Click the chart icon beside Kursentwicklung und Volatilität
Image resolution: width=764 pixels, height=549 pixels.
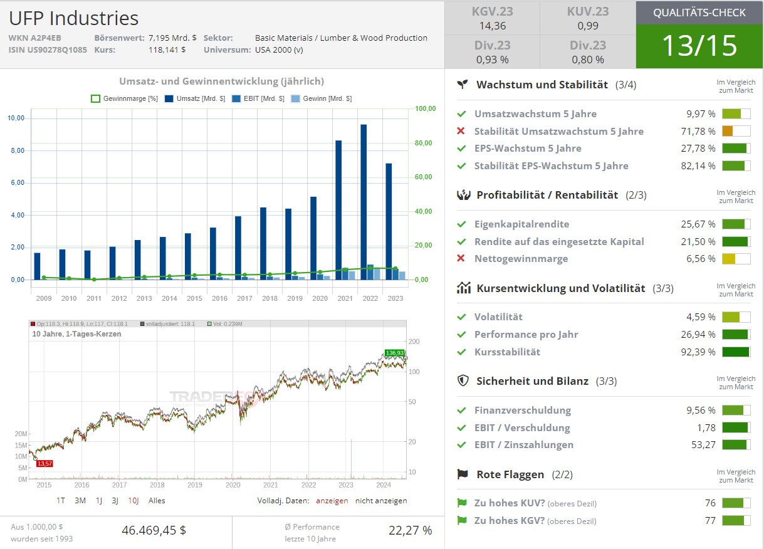coord(464,288)
